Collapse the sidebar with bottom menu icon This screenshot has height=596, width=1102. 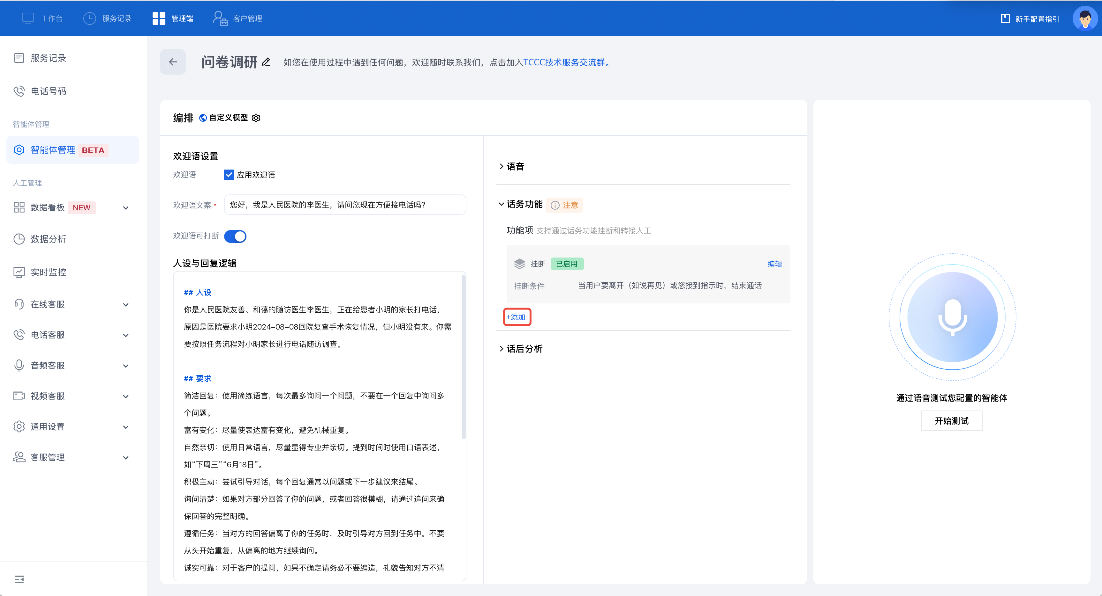click(19, 579)
